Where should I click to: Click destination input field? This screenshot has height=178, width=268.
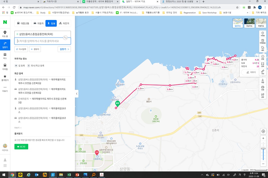point(42,41)
